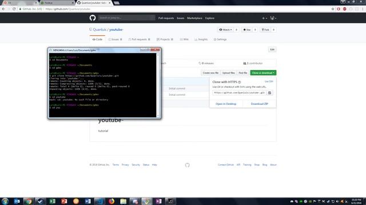The height and width of the screenshot is (205, 366).
Task: Open the footer About link
Action: [x=273, y=165]
